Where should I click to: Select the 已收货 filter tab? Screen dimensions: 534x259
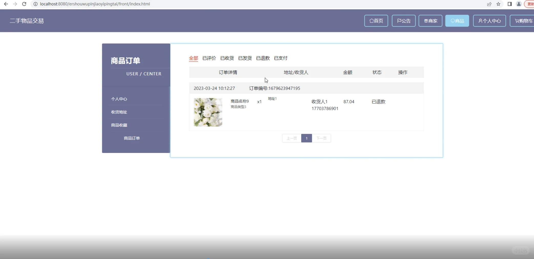(227, 58)
